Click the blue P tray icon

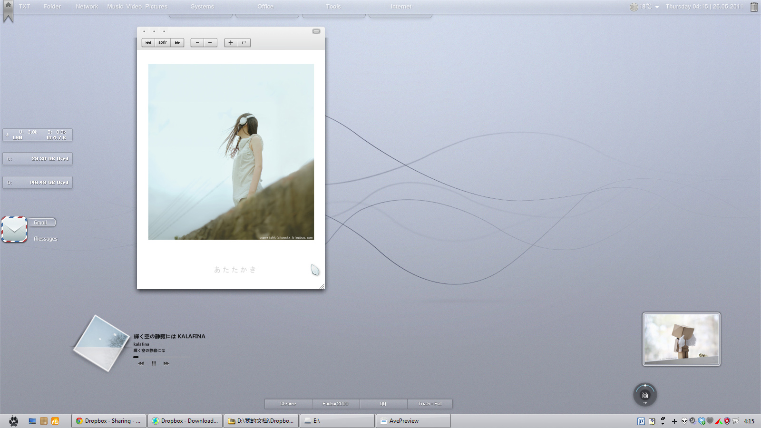pyautogui.click(x=641, y=421)
